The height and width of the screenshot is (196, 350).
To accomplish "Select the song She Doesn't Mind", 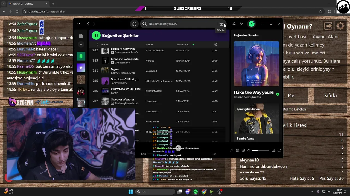I will tap(125, 79).
